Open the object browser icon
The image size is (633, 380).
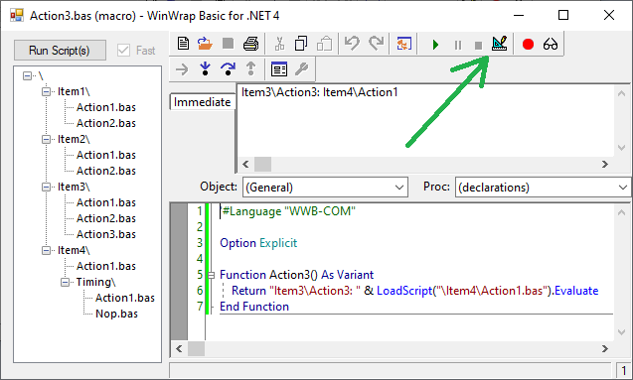(279, 69)
